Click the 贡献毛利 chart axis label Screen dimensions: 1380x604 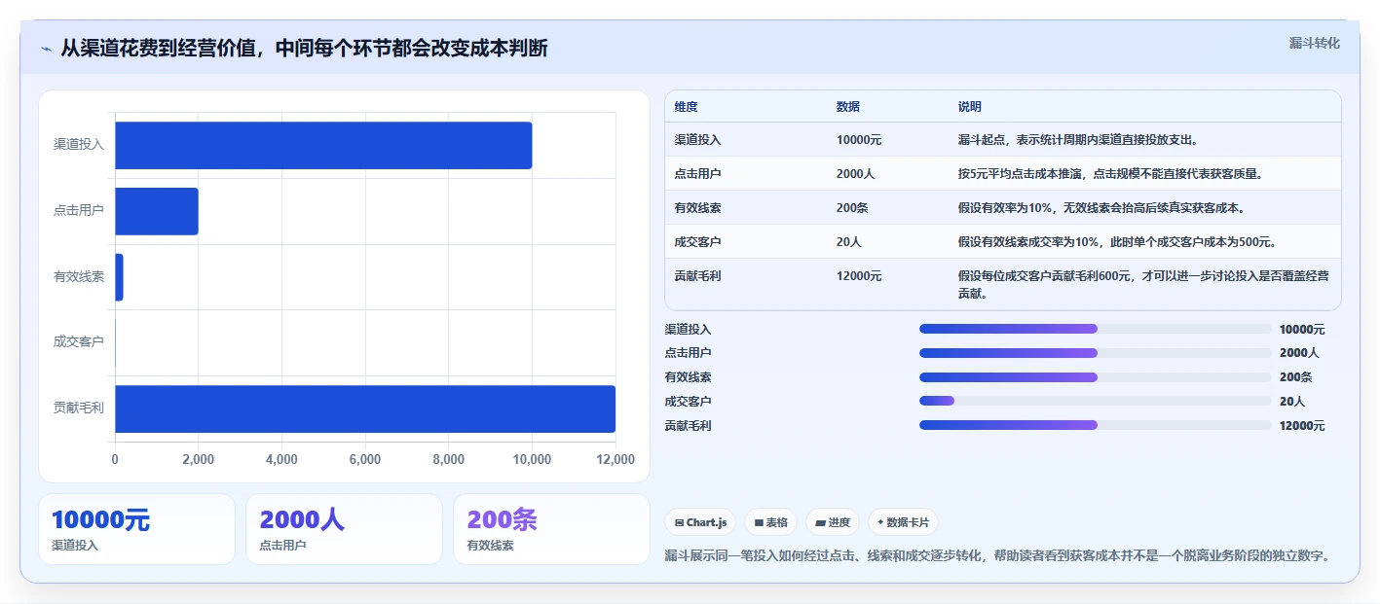pos(79,409)
